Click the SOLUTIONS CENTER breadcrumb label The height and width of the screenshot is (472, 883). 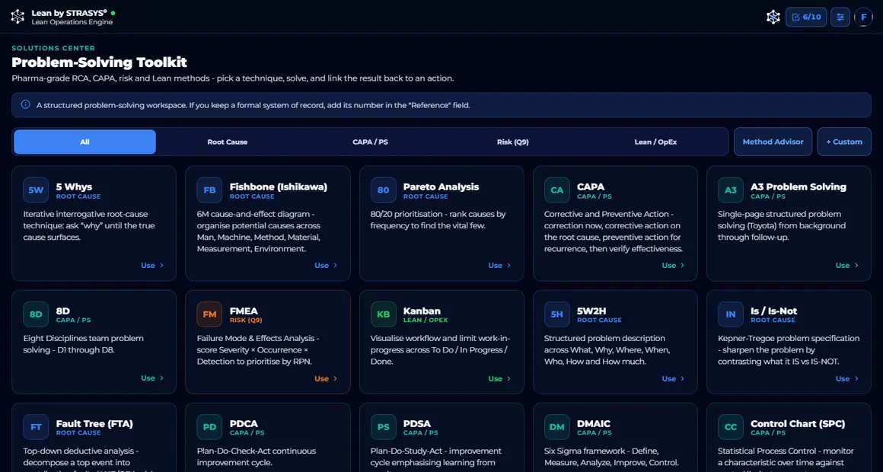point(53,48)
